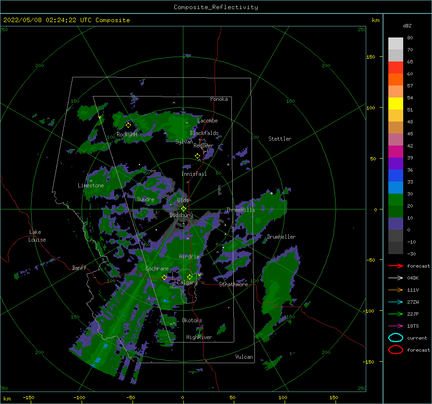Click the yellow diamond marker below RedDeer
Viewport: 432px width, 404px height.
[198, 156]
